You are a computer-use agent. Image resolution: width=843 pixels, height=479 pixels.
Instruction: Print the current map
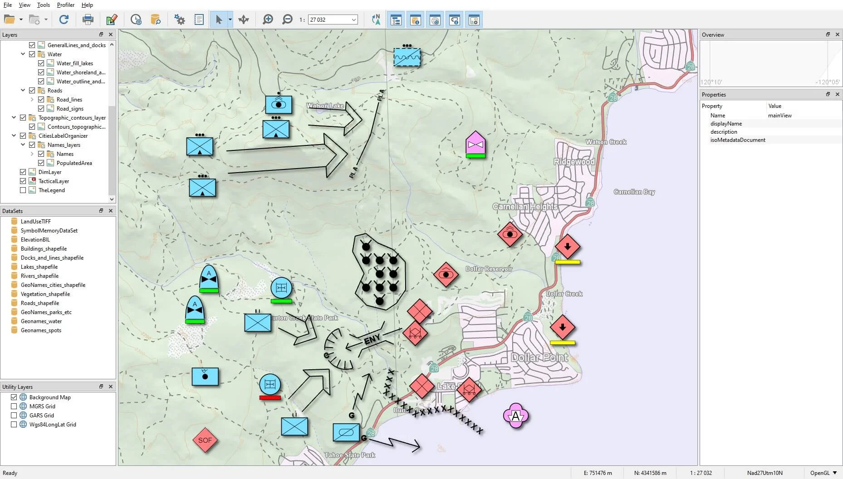click(88, 19)
